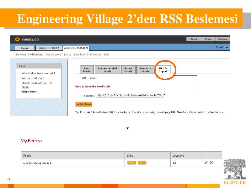Open the Help Center link

pyautogui.click(x=29, y=91)
